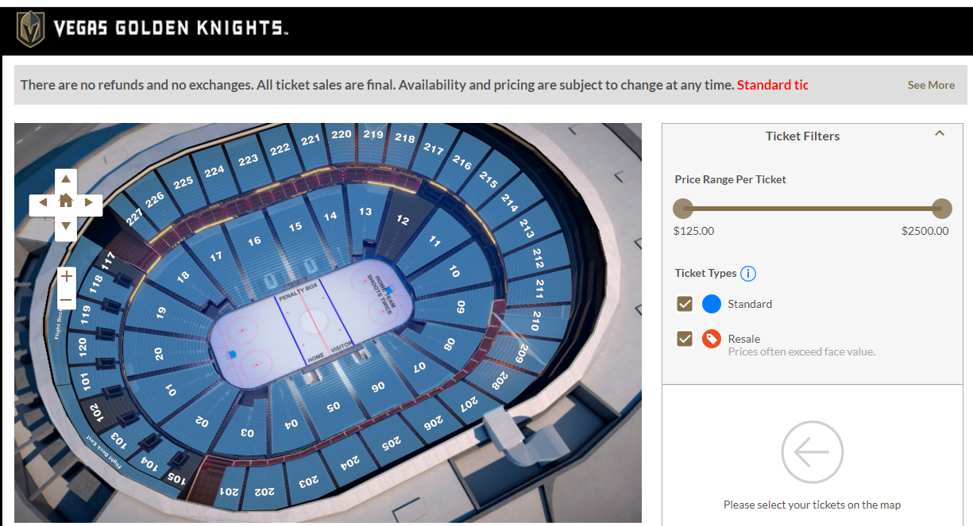Choose section 05 on seating map
This screenshot has width=973, height=526.
tap(334, 405)
